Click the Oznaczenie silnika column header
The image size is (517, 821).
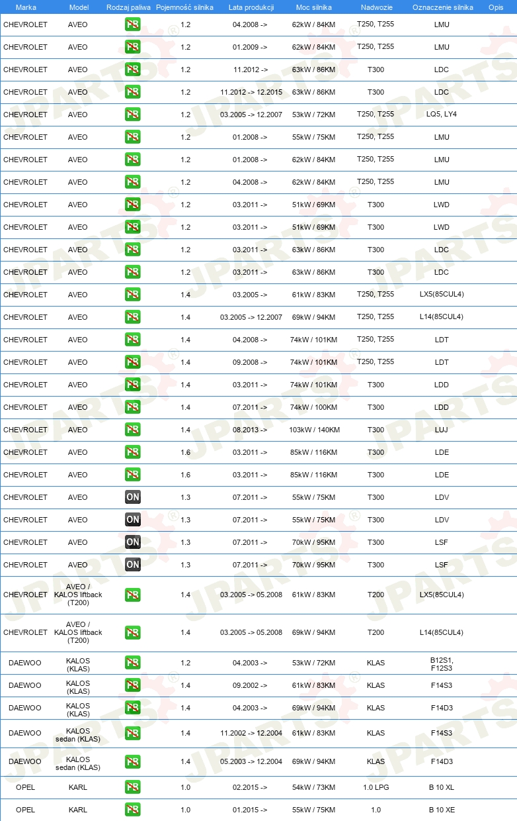[x=443, y=7]
